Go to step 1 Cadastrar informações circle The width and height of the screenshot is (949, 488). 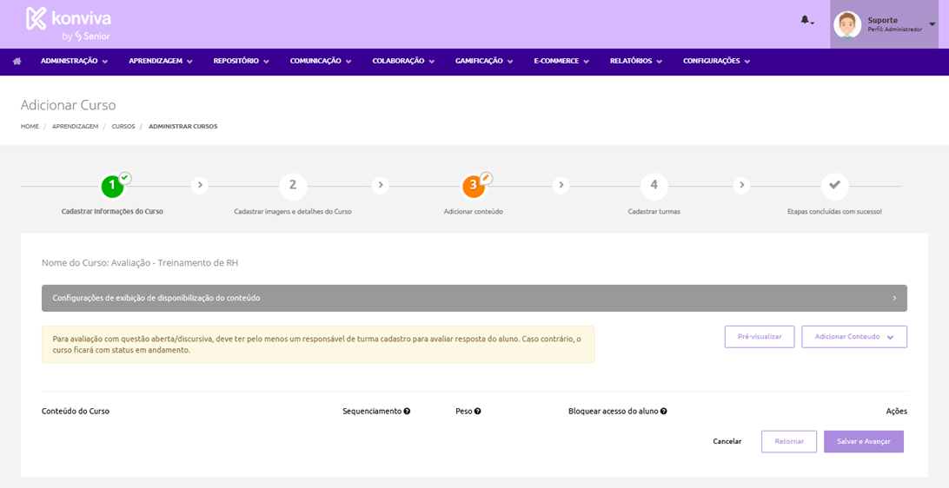pos(112,186)
